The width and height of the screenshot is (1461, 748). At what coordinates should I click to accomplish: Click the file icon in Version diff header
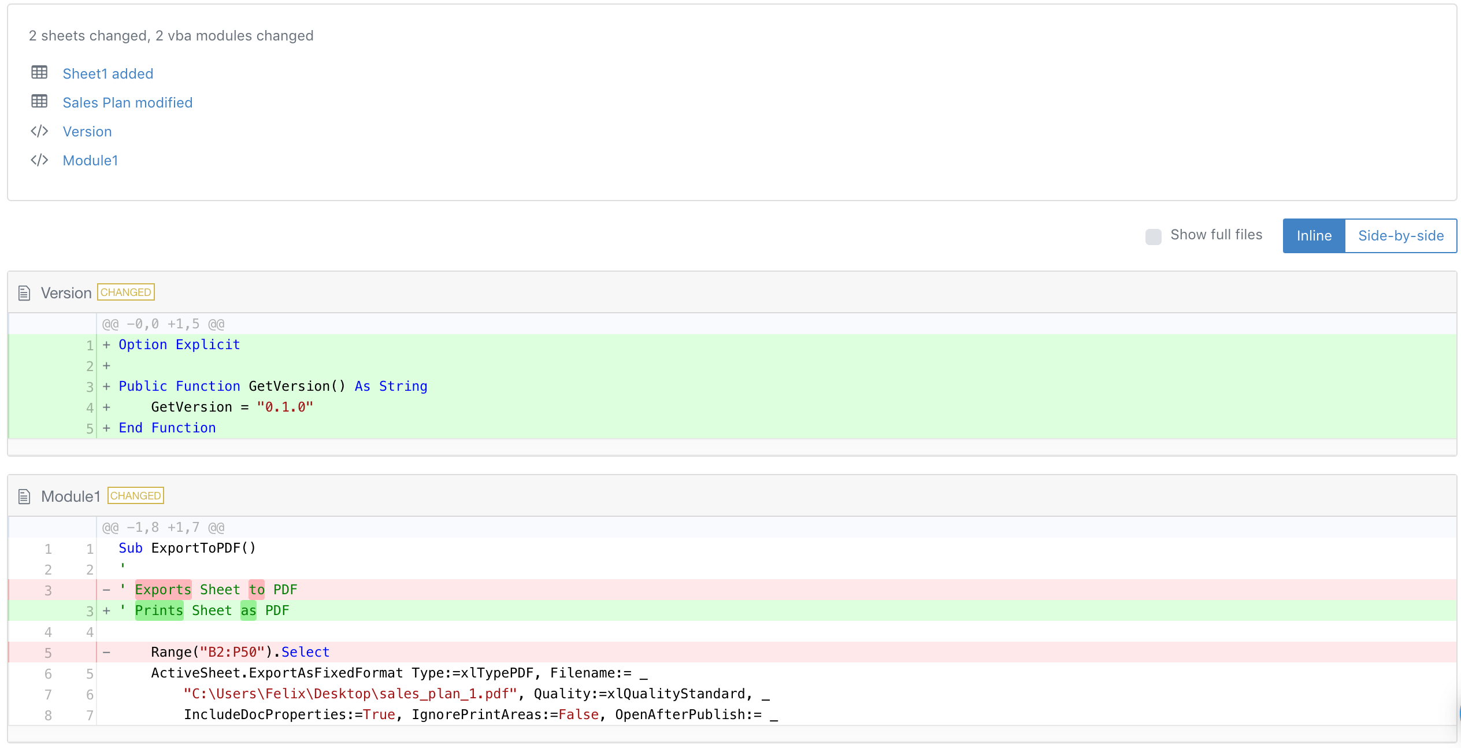[24, 293]
